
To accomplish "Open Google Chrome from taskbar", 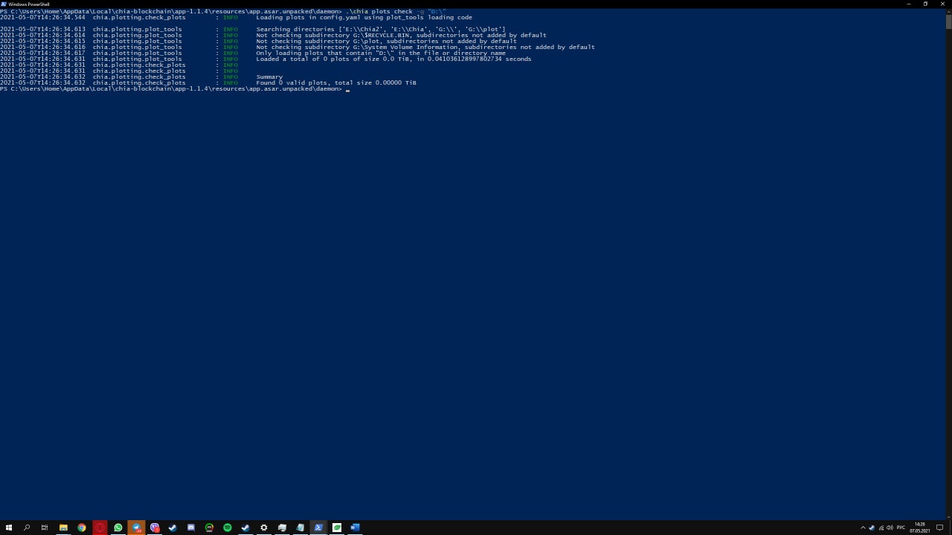I will [x=82, y=528].
